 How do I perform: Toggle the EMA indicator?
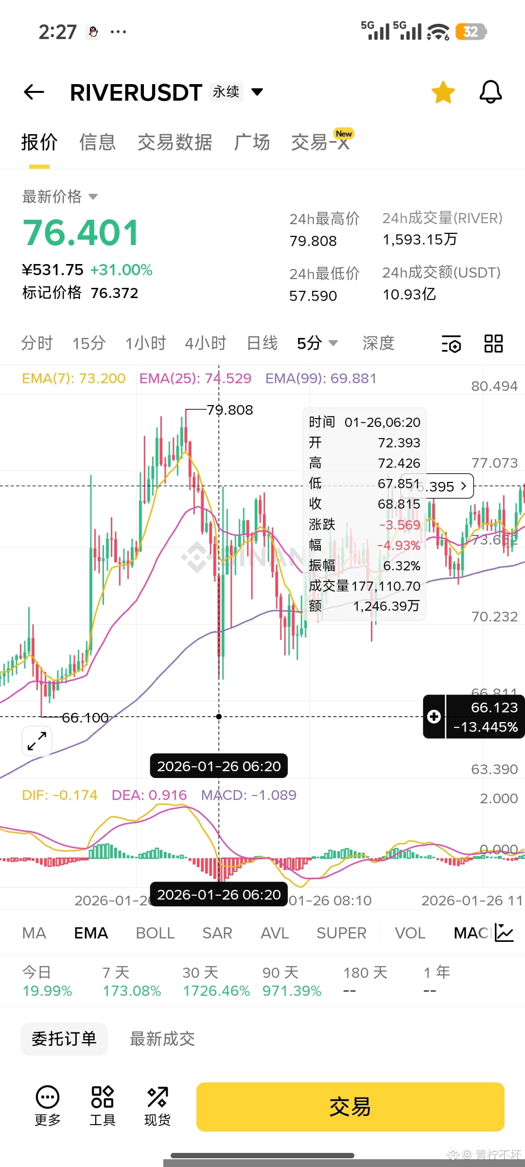(x=91, y=933)
